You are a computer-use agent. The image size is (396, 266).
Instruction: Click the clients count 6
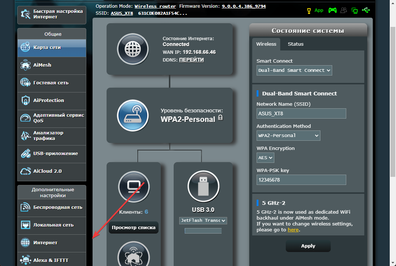pyautogui.click(x=146, y=212)
